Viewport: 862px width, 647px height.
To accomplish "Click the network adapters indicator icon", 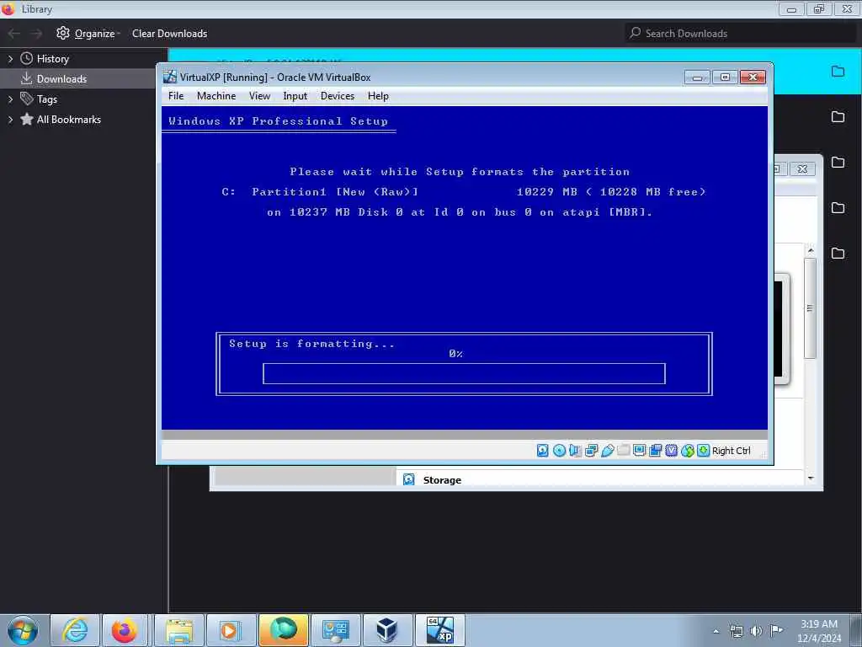I will (592, 451).
